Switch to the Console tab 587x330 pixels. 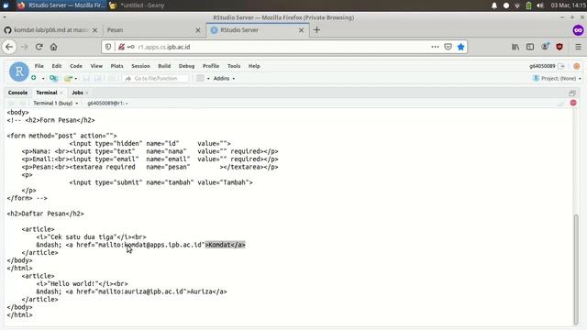[x=17, y=93]
